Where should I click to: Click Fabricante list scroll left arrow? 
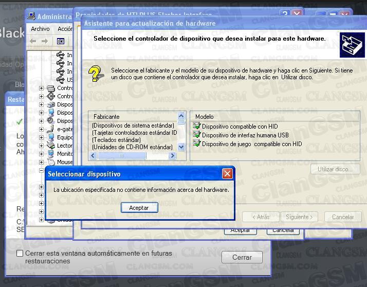coord(93,155)
